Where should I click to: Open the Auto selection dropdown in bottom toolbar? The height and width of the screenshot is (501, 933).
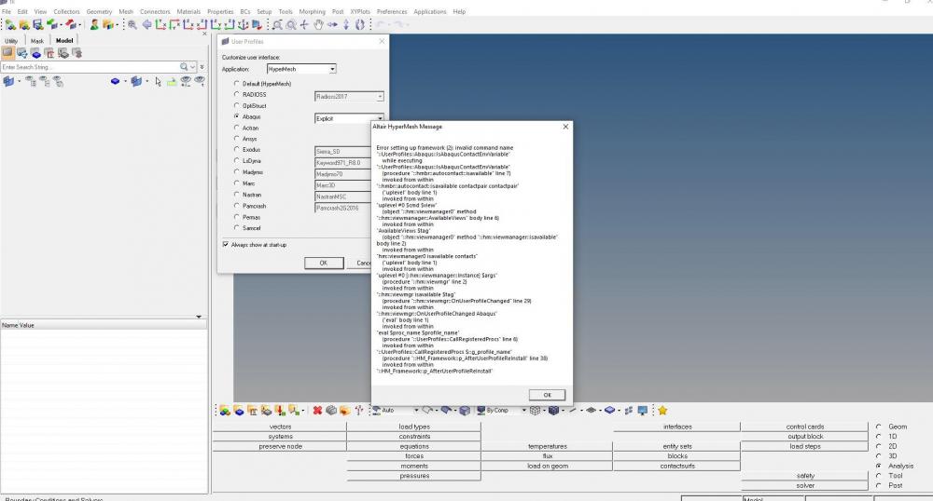click(416, 410)
